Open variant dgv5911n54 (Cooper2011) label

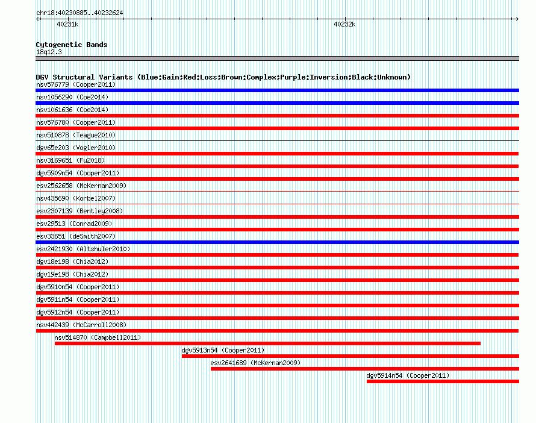78,299
